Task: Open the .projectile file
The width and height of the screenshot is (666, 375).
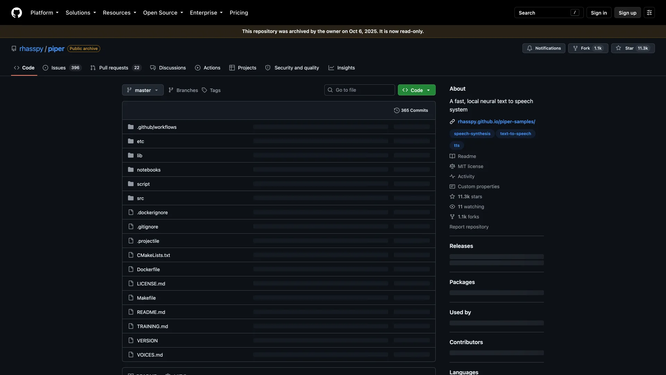Action: coord(148,241)
